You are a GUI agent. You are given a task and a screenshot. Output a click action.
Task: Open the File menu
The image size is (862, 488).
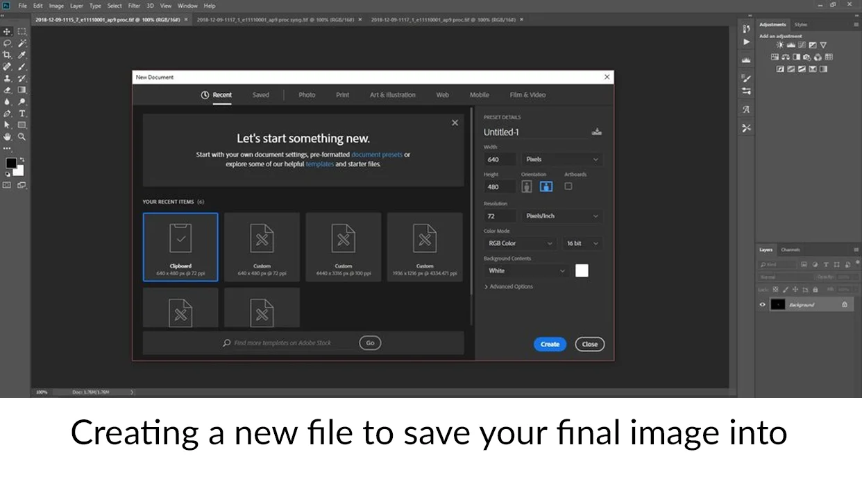coord(22,6)
